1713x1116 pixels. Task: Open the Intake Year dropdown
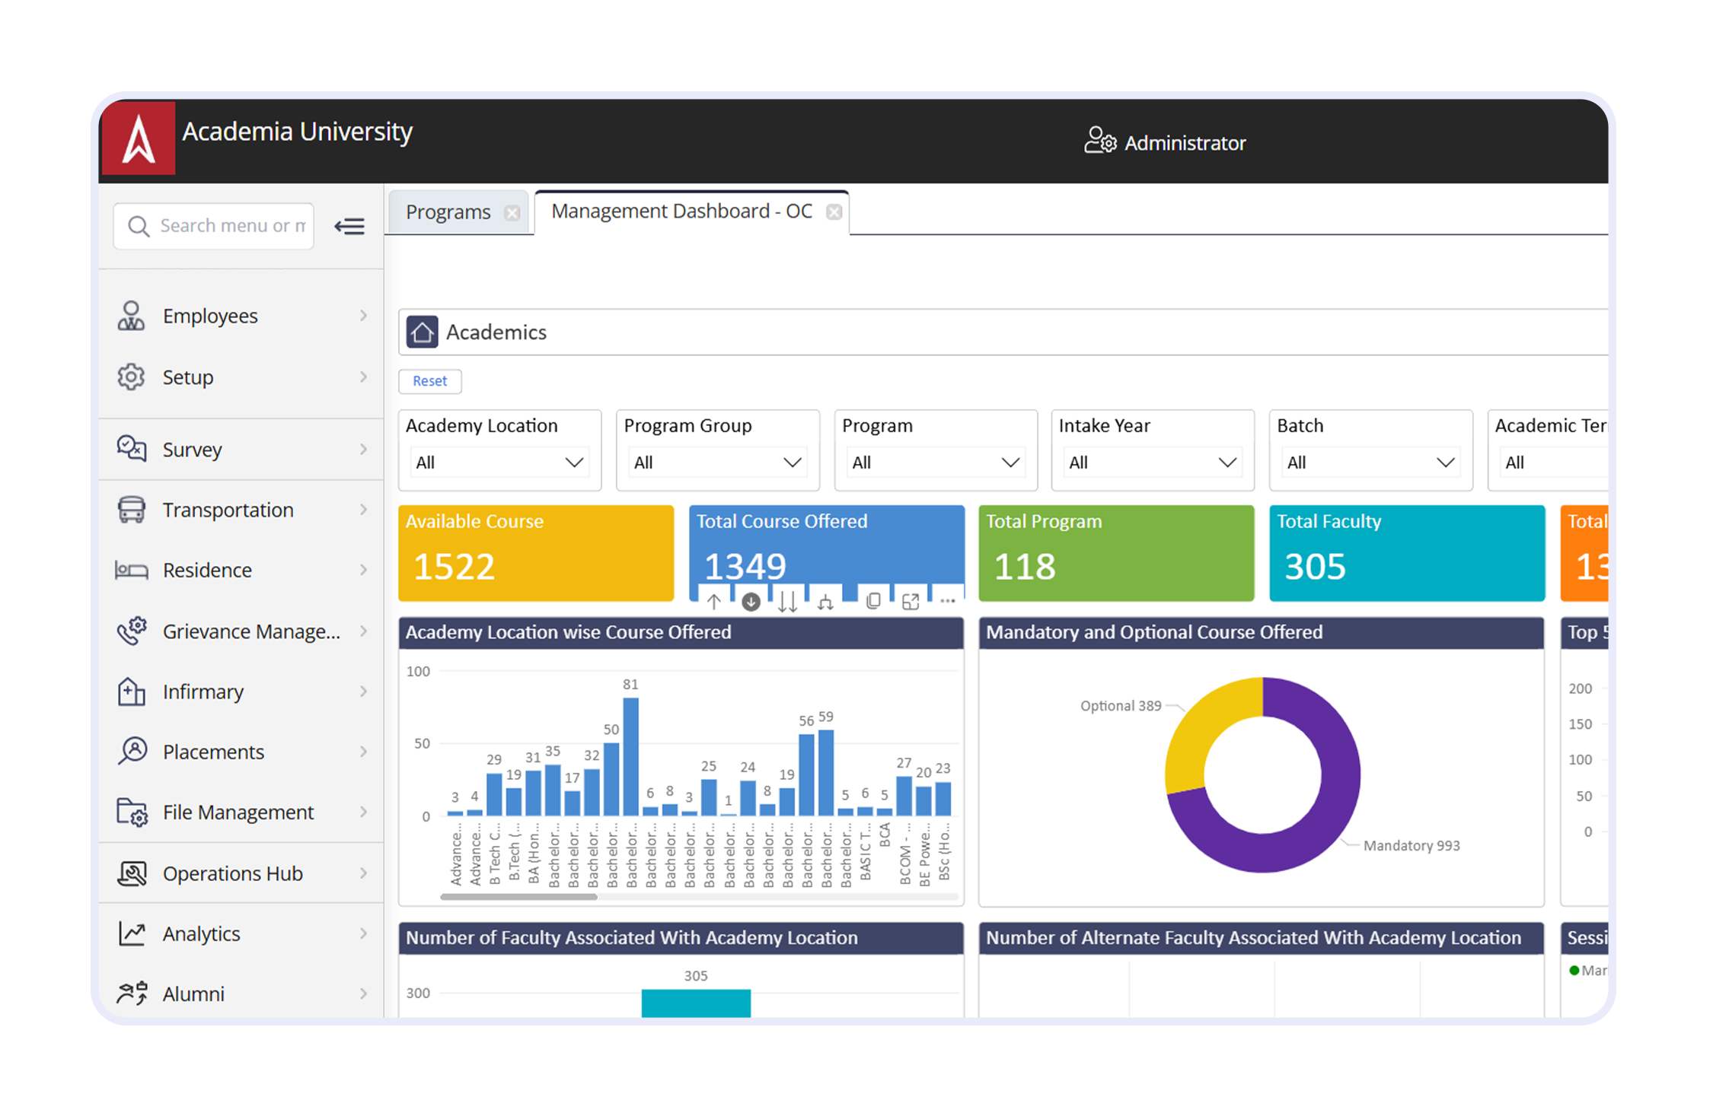1152,463
